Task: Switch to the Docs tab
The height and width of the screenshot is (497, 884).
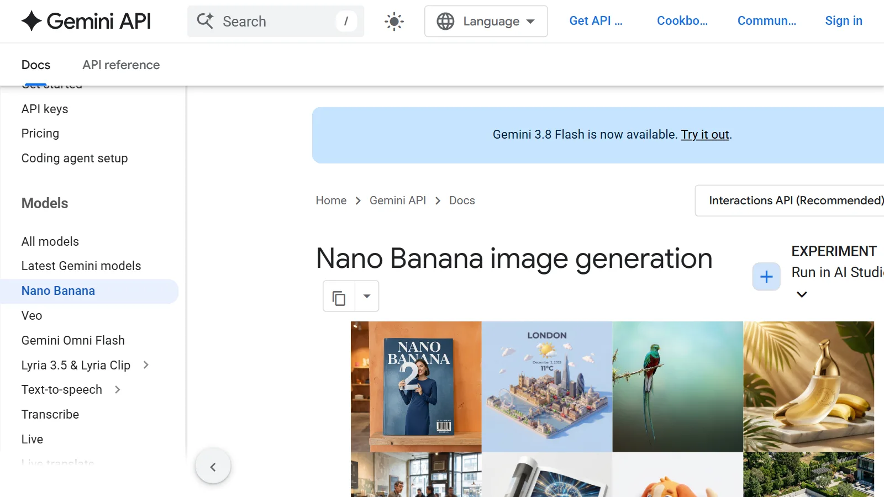Action: tap(36, 65)
